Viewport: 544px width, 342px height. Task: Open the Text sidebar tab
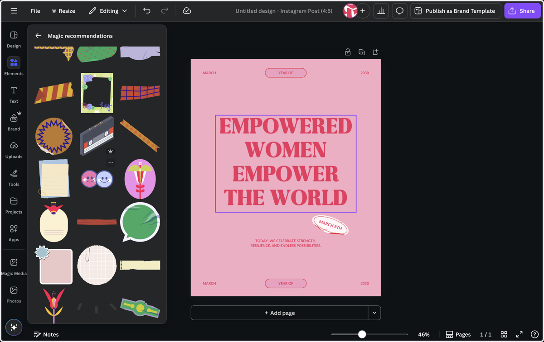pos(14,95)
